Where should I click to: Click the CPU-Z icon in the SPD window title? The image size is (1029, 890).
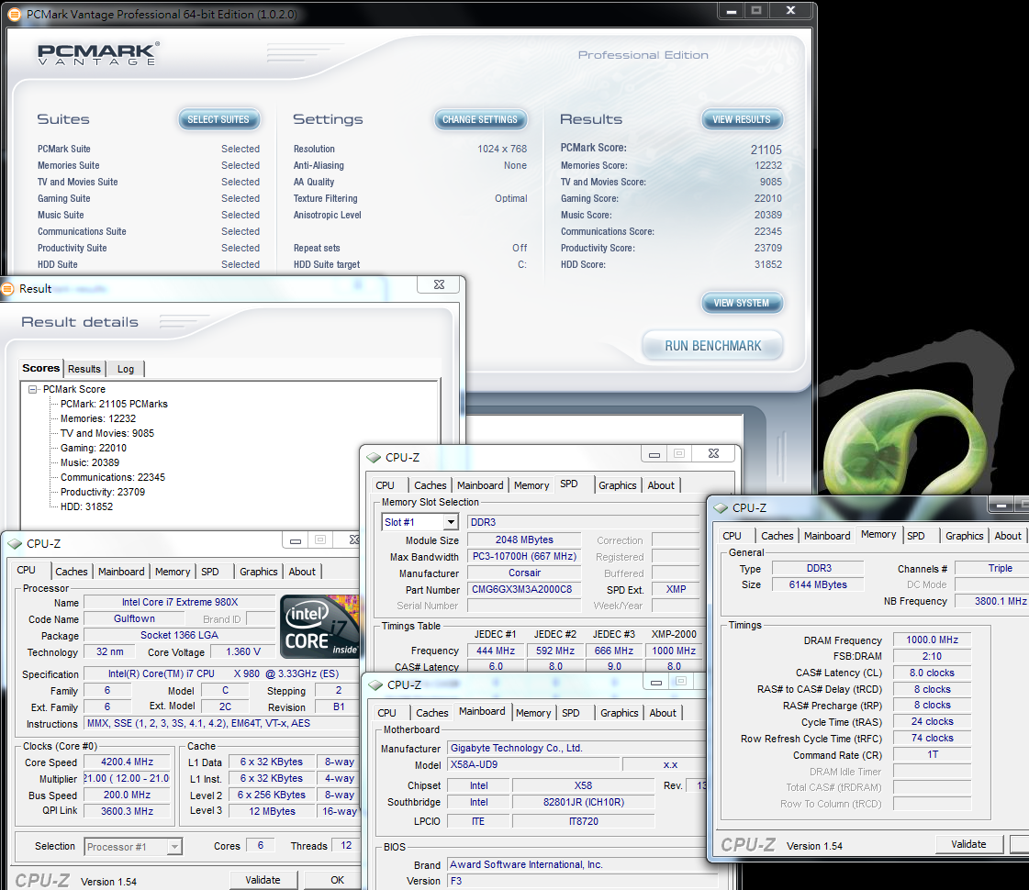point(373,457)
